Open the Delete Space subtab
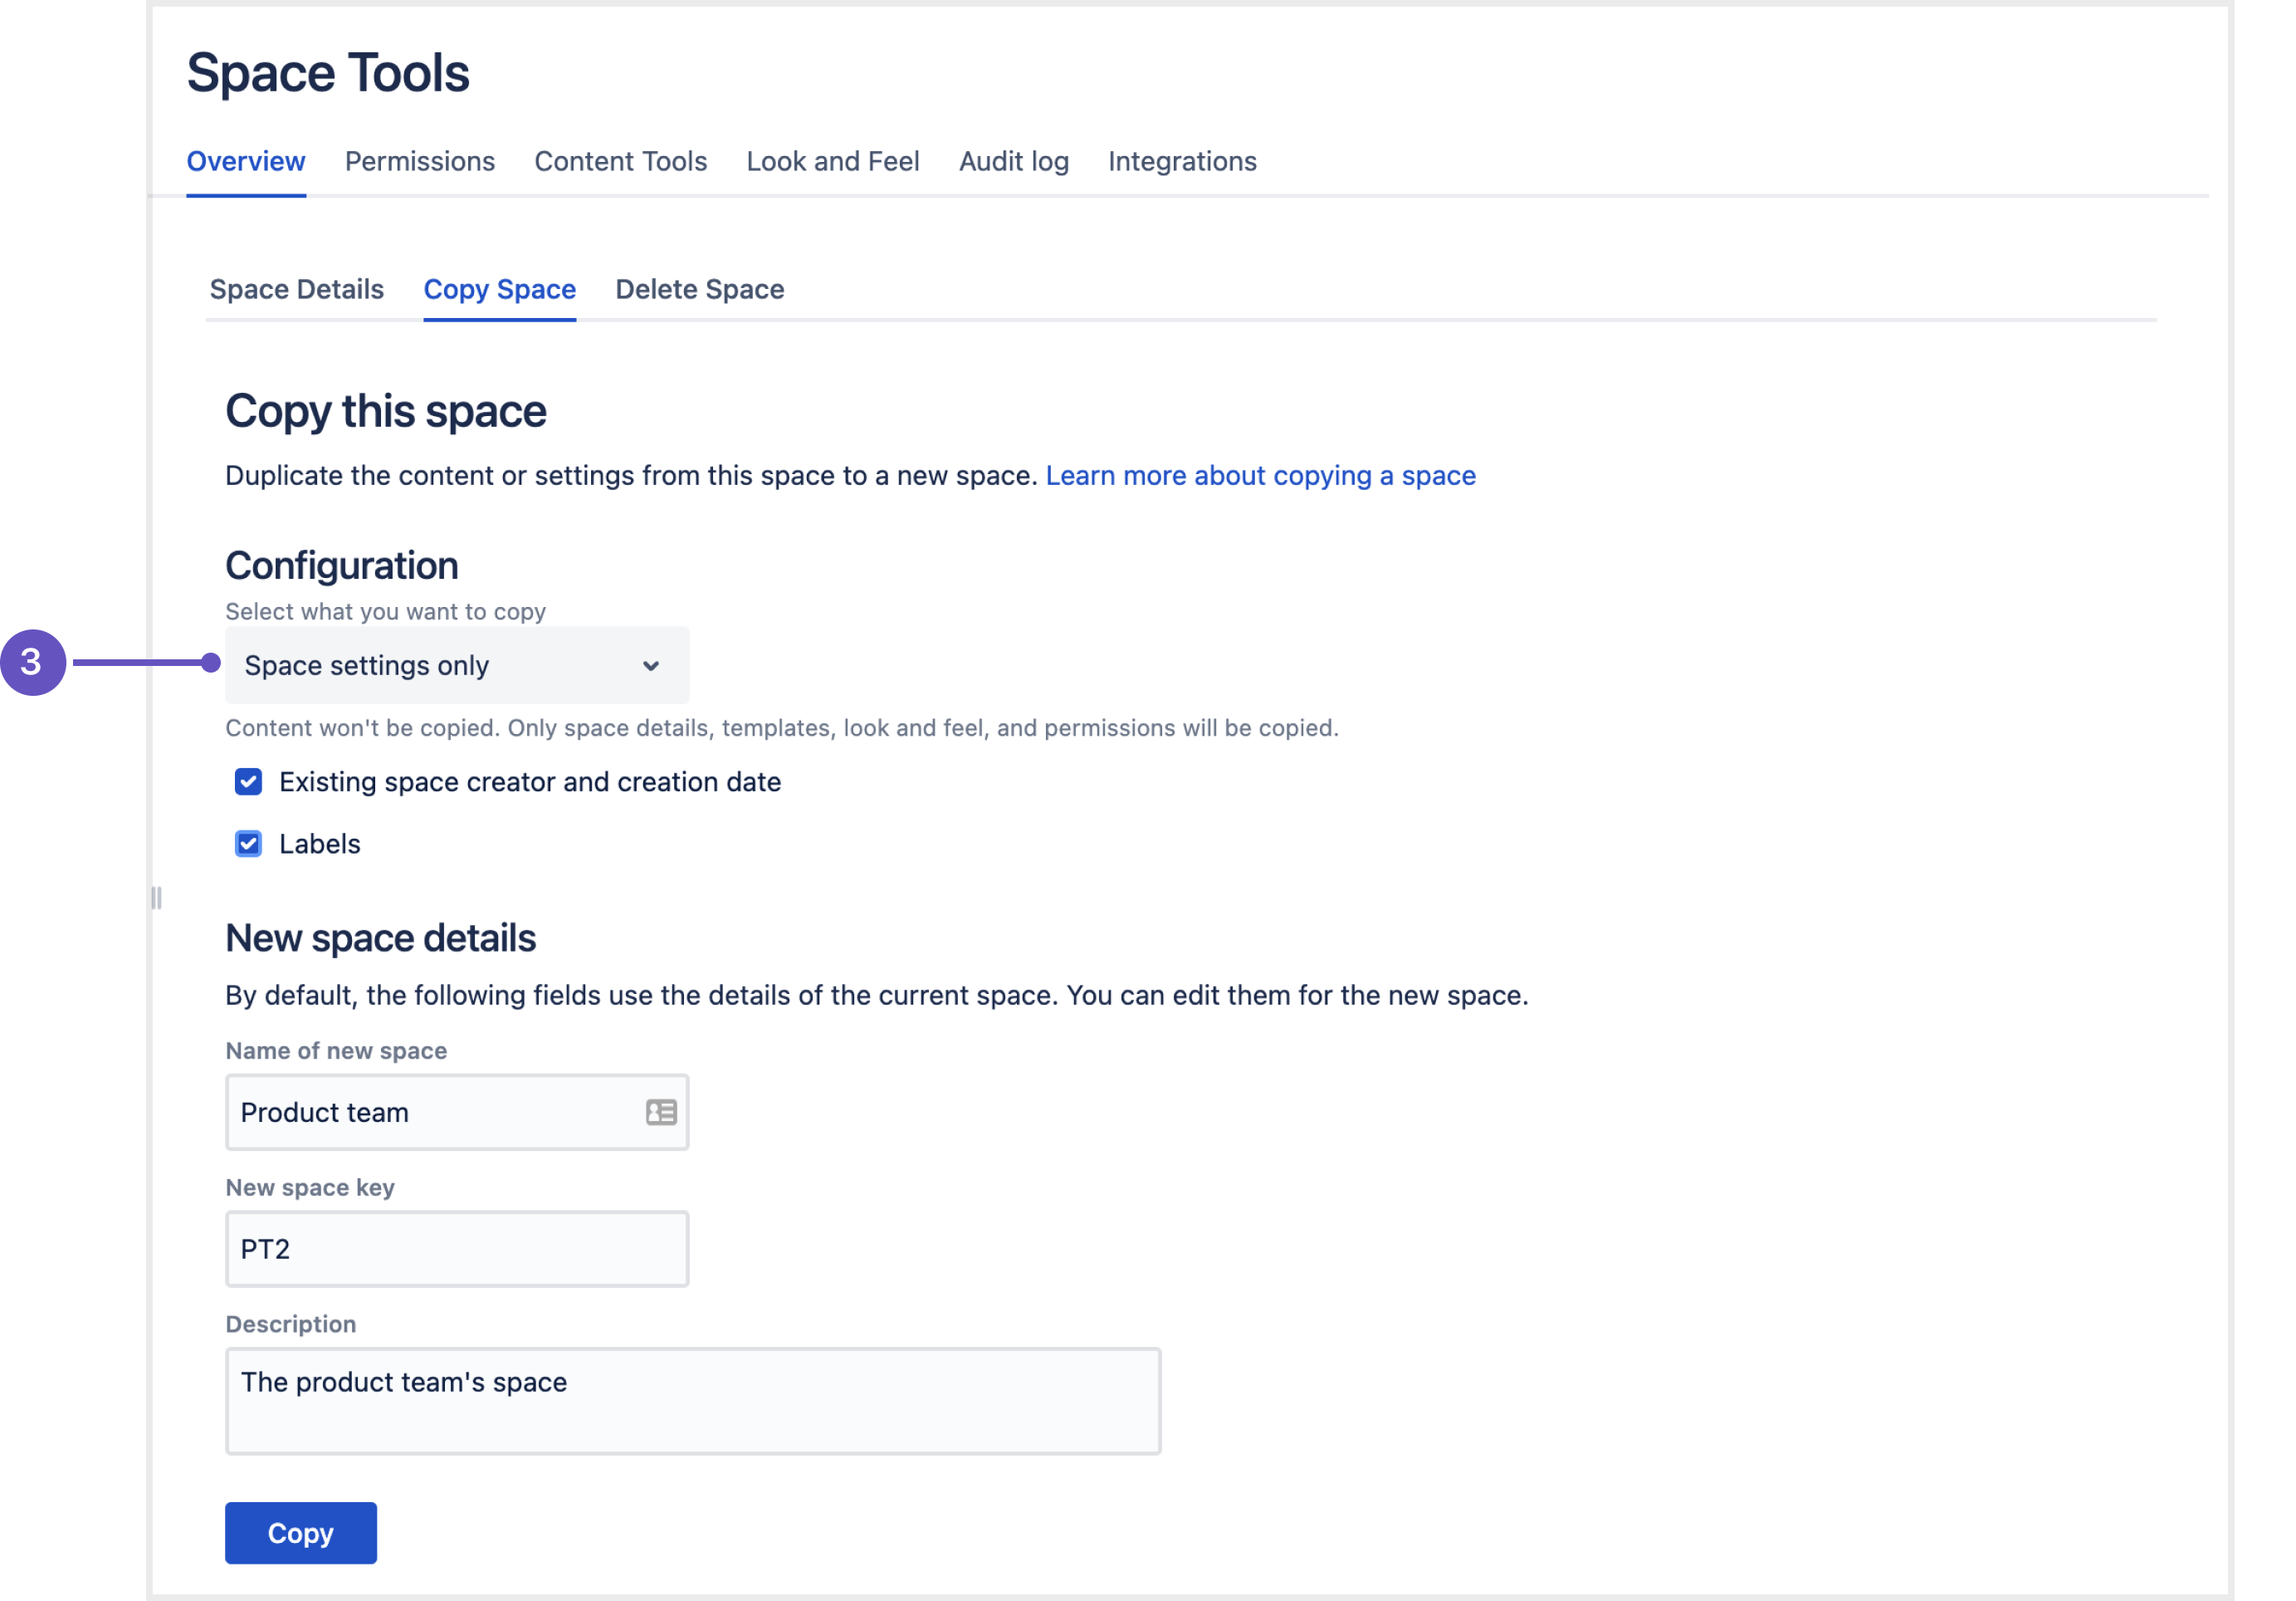 click(700, 289)
